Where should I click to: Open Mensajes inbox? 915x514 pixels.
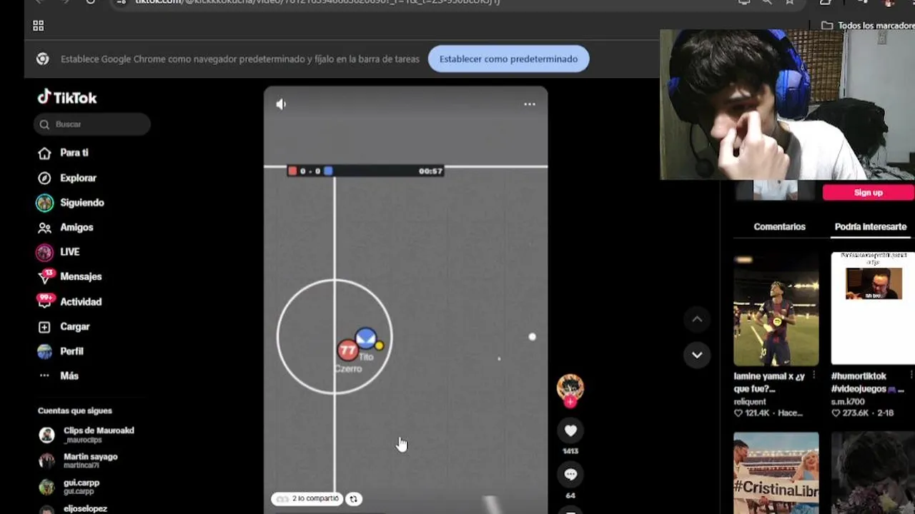coord(81,276)
